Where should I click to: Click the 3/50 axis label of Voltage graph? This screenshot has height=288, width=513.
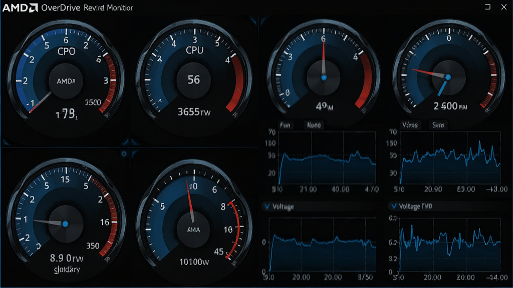365,277
